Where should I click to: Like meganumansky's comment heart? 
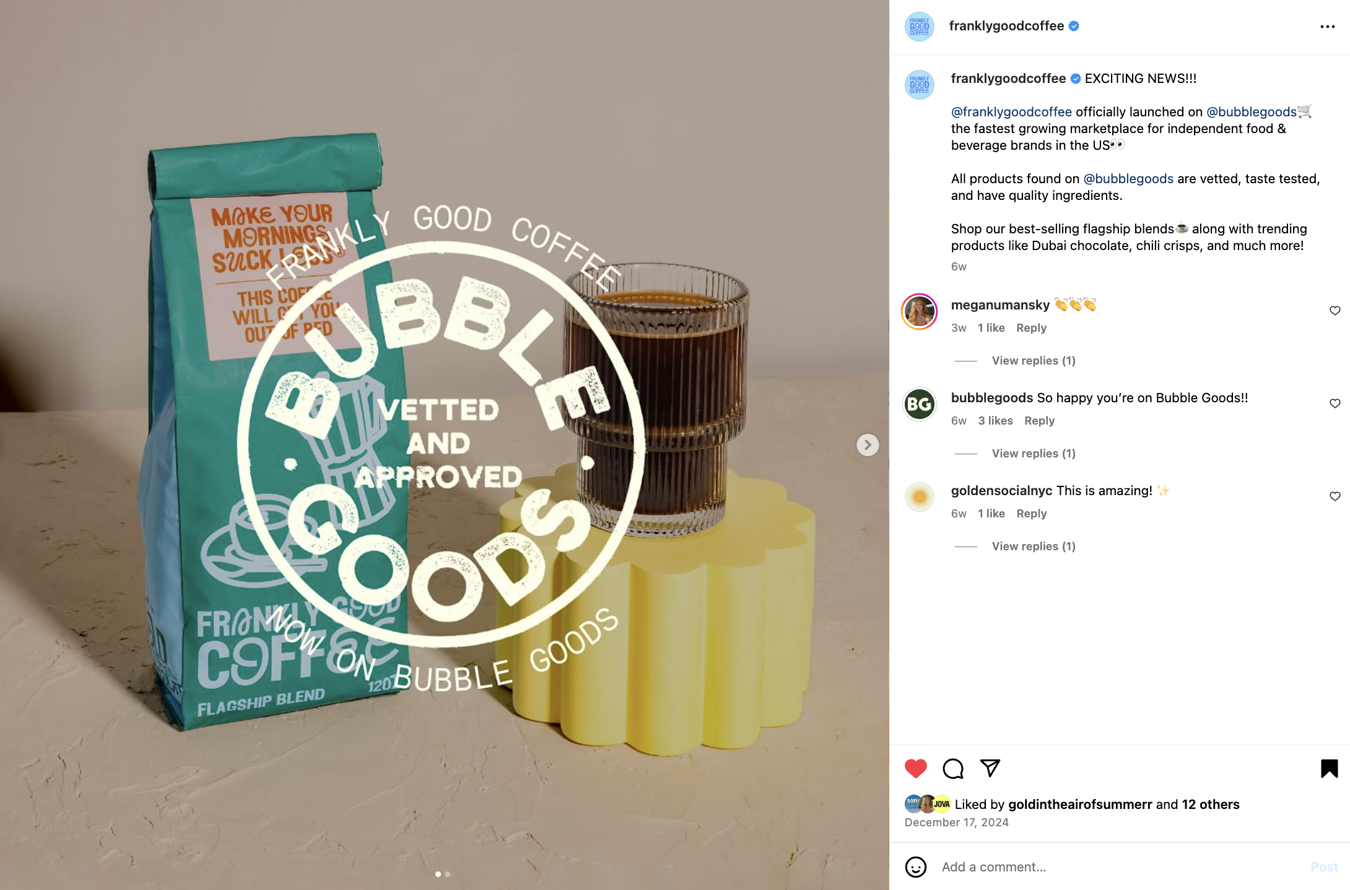click(1335, 311)
